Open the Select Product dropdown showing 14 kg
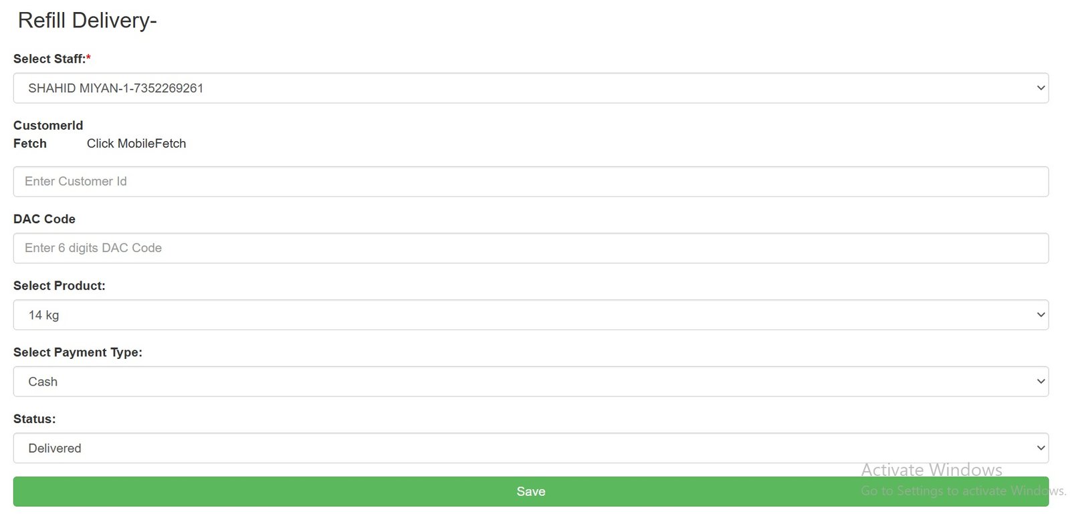The image size is (1070, 518). click(x=530, y=315)
